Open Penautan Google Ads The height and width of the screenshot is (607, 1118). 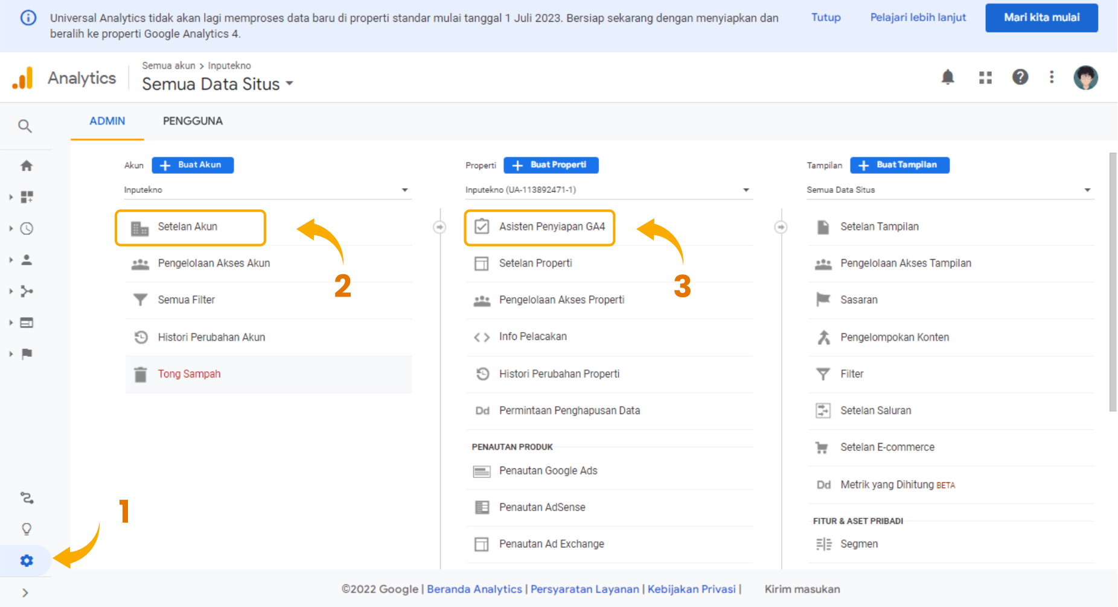pyautogui.click(x=610, y=471)
